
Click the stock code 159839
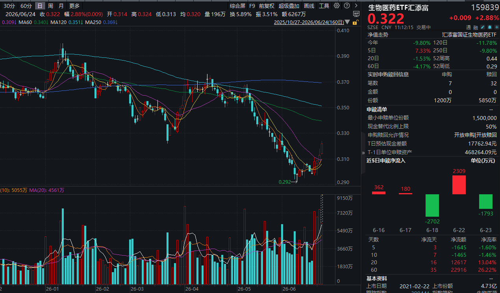click(484, 7)
